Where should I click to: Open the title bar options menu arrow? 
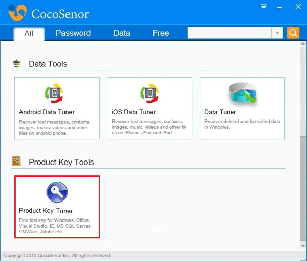(x=264, y=7)
